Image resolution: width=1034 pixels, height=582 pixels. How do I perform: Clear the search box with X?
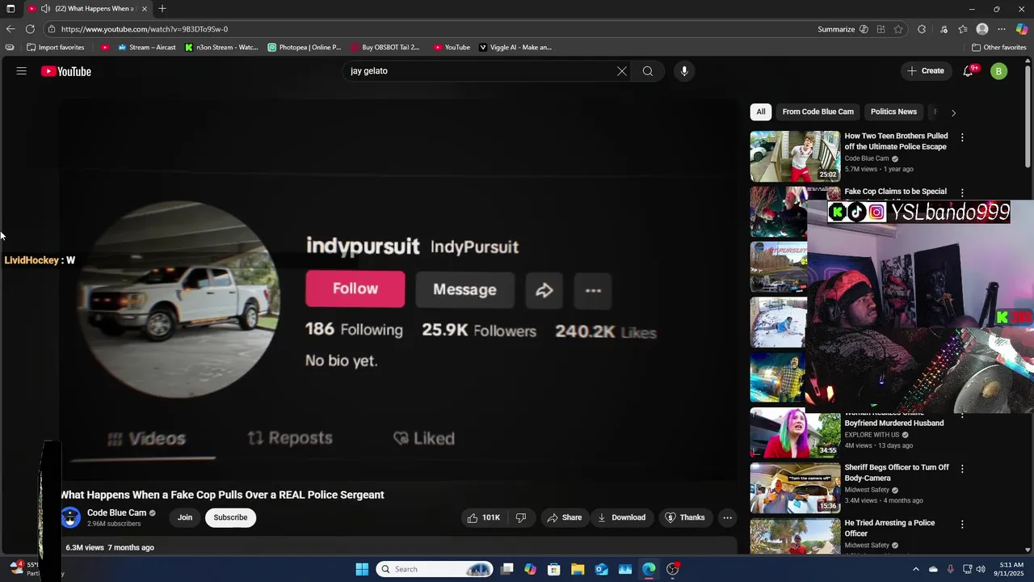point(622,71)
